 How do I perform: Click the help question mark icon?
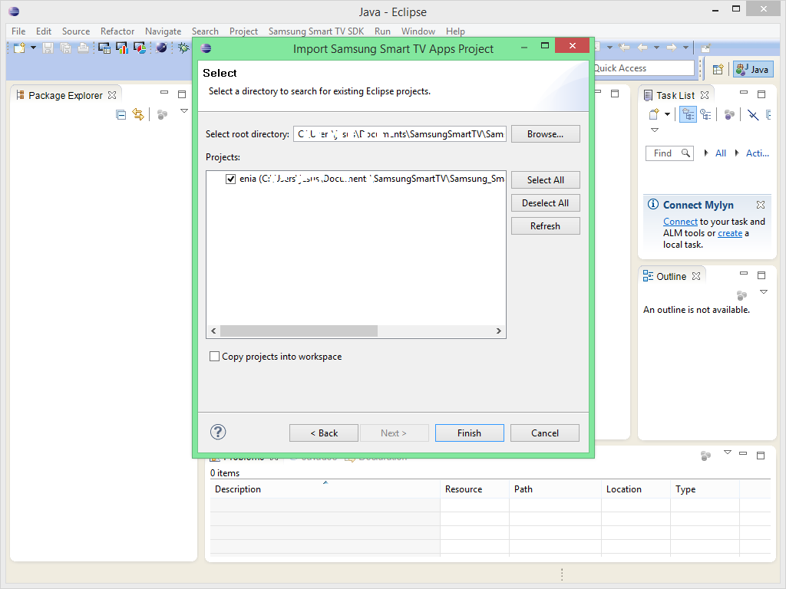tap(218, 432)
